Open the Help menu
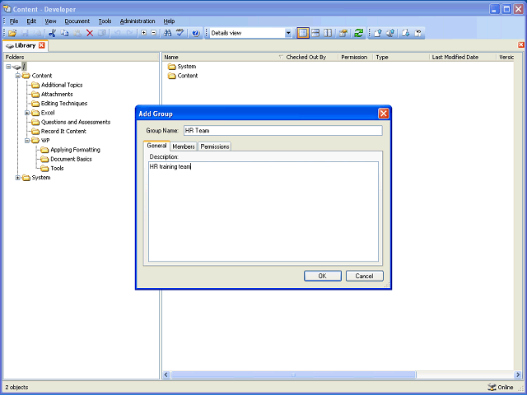 (x=169, y=21)
